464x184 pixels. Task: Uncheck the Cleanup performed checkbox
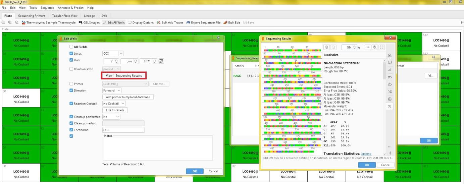(x=71, y=117)
